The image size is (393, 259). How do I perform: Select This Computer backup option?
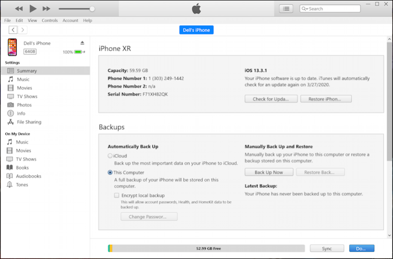(x=110, y=173)
